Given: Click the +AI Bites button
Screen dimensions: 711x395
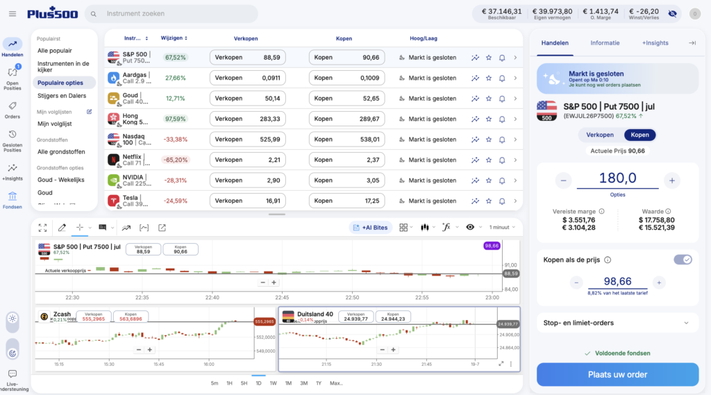Looking at the screenshot, I should click(371, 228).
